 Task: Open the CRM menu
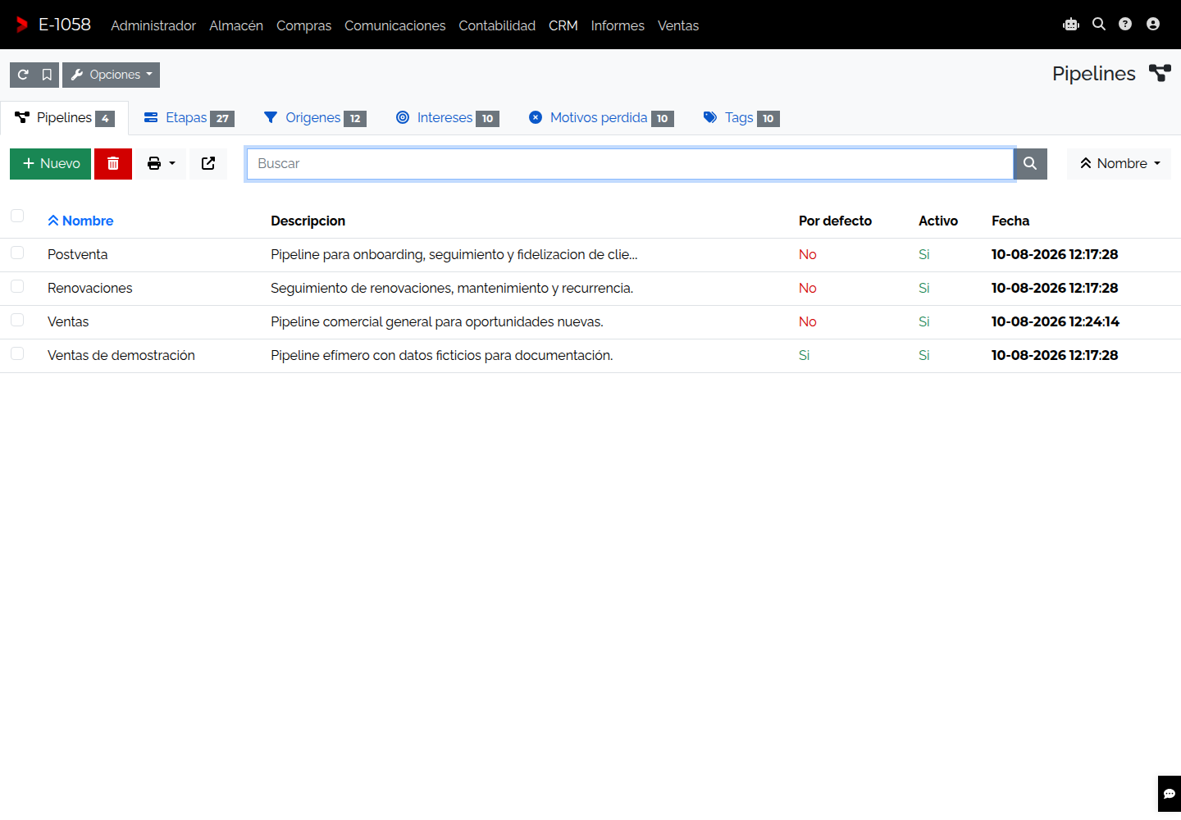point(563,25)
